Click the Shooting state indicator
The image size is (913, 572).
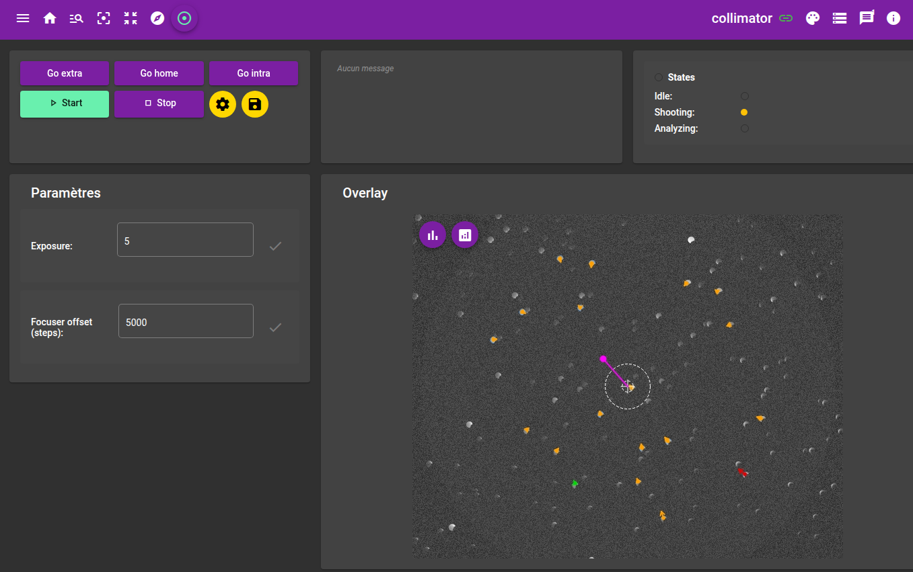[744, 112]
